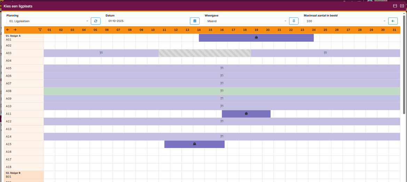Click the boat icon on A11 booking

pyautogui.click(x=246, y=114)
